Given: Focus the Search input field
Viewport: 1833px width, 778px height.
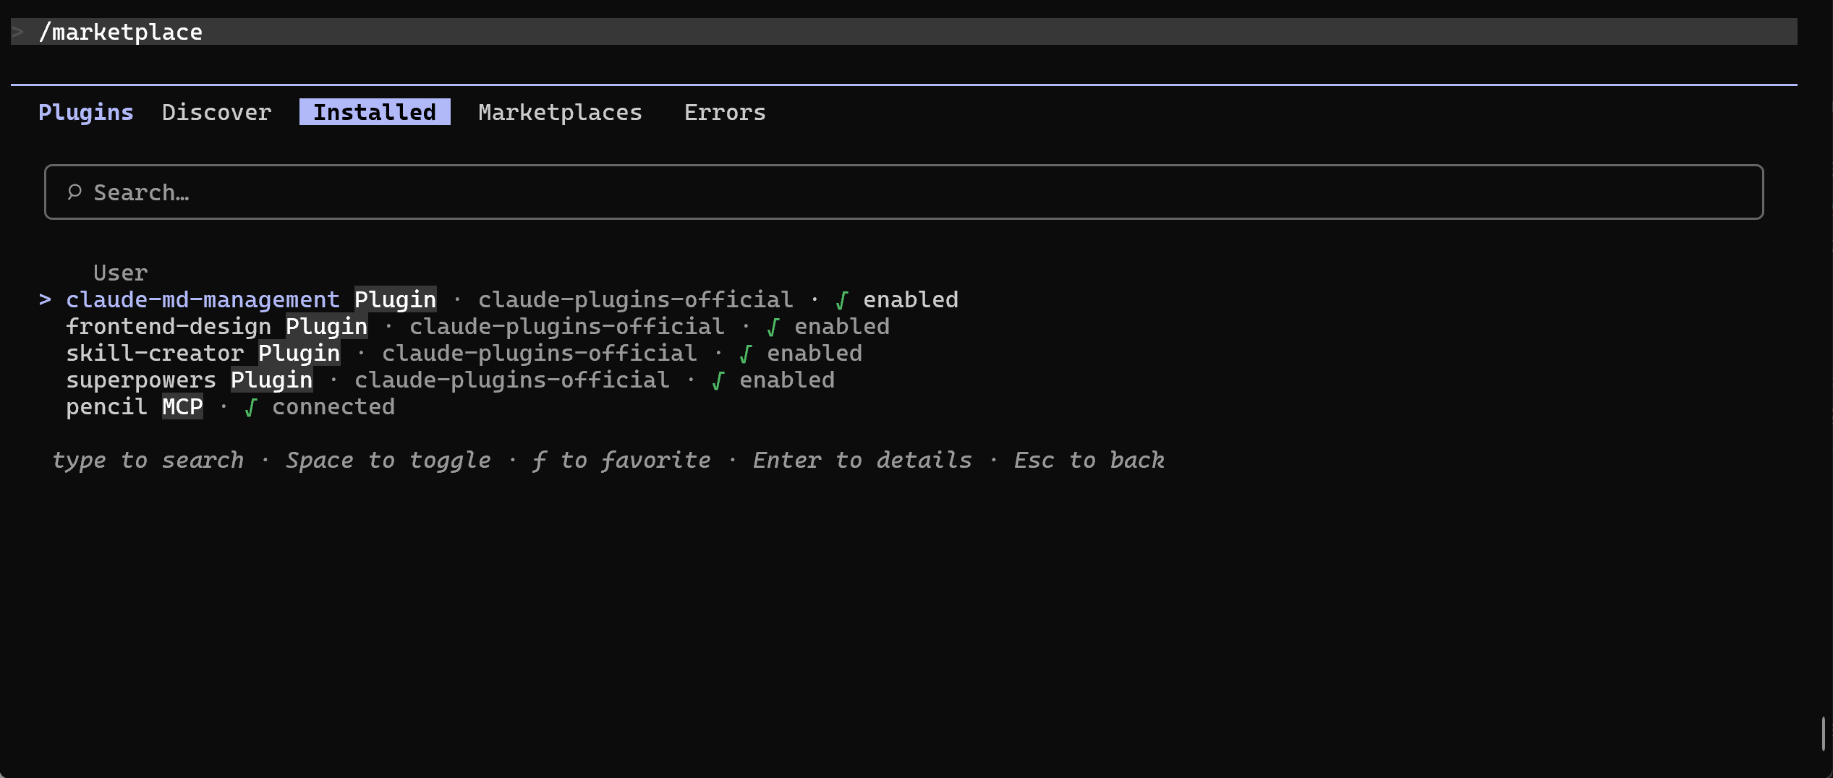Looking at the screenshot, I should [904, 192].
